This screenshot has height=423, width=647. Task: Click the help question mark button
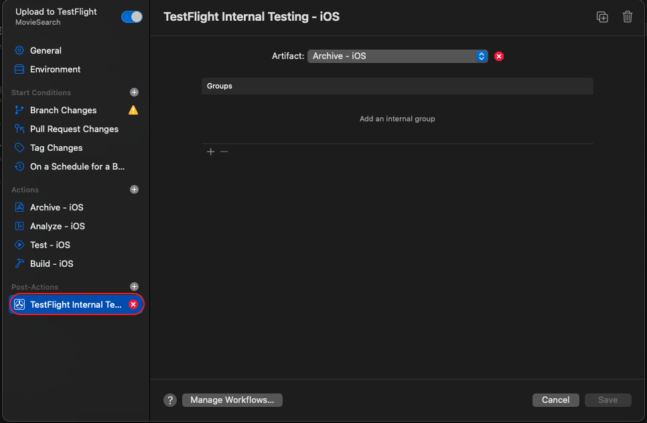(170, 400)
